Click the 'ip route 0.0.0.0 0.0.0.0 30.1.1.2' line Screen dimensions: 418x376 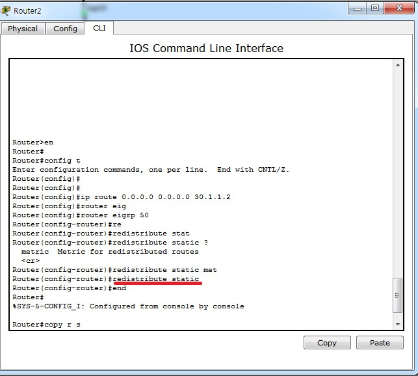coord(122,197)
